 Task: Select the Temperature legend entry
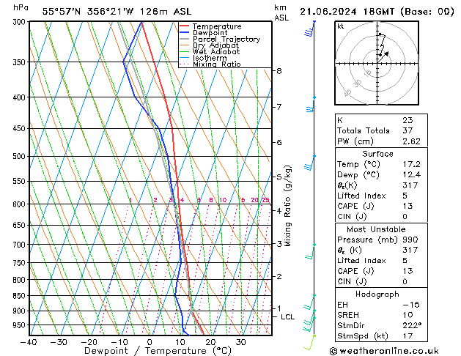point(215,26)
